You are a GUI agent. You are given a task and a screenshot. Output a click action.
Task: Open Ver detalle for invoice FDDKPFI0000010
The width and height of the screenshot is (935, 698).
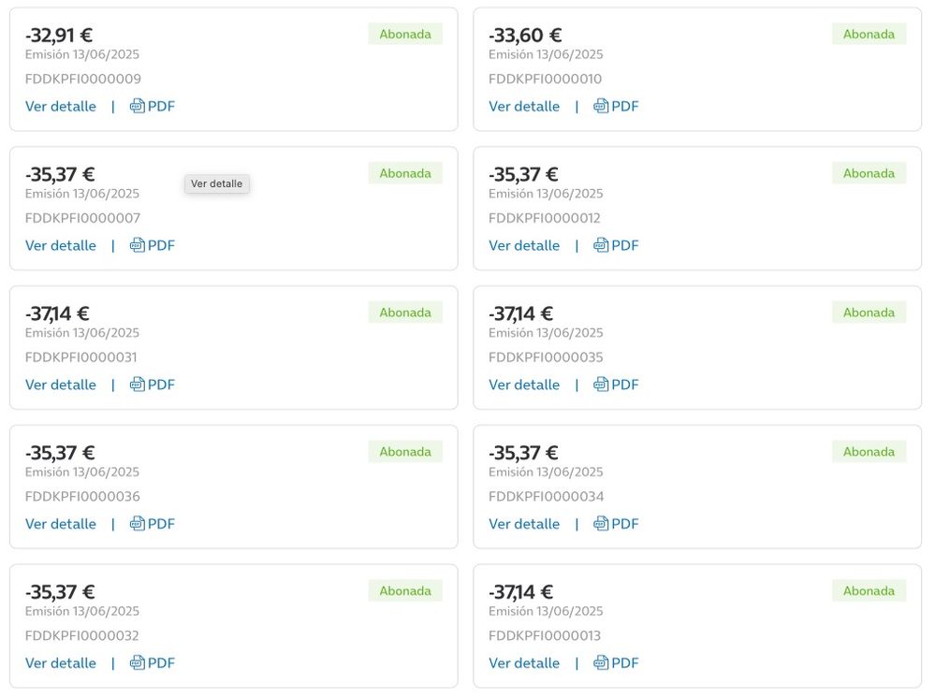tap(524, 107)
